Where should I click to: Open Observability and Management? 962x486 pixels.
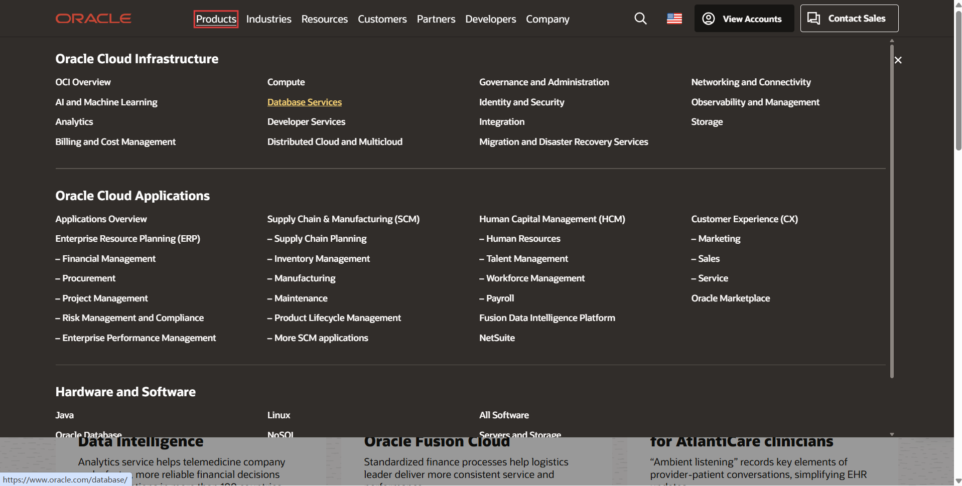755,102
